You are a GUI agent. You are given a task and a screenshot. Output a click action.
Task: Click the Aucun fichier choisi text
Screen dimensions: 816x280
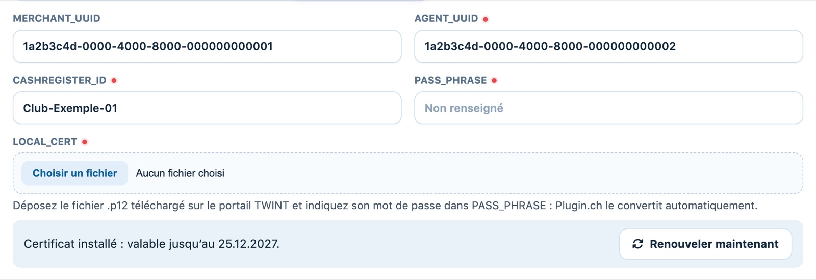pyautogui.click(x=180, y=173)
